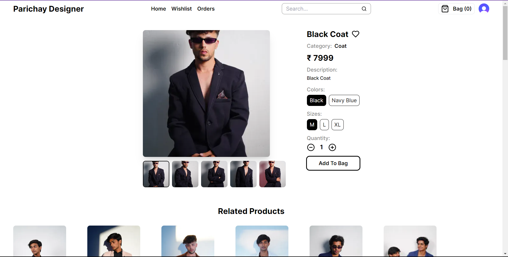Choose the Navy Blue color option
Screen dimensions: 508x257
pyautogui.click(x=344, y=100)
